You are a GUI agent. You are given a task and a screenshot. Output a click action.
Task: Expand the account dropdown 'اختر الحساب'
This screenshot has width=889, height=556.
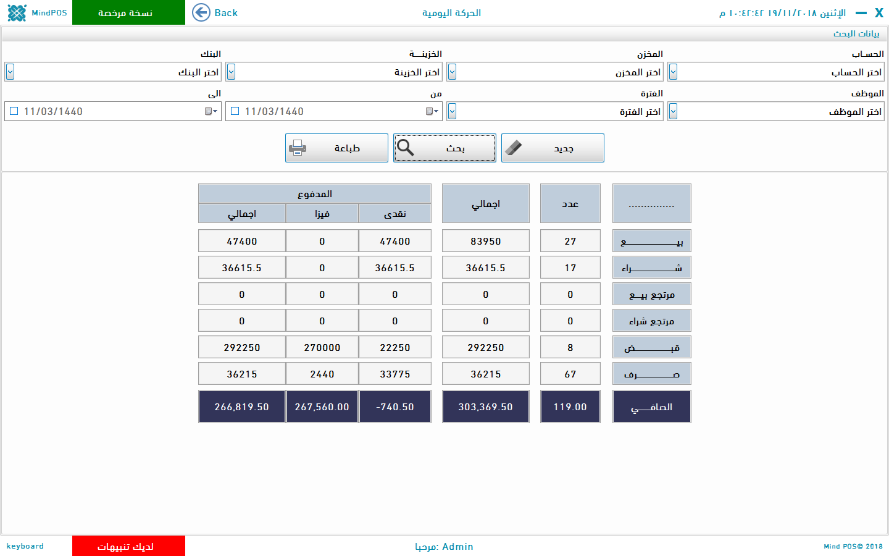pyautogui.click(x=673, y=72)
